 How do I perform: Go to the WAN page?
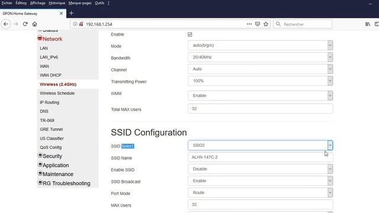click(x=44, y=66)
